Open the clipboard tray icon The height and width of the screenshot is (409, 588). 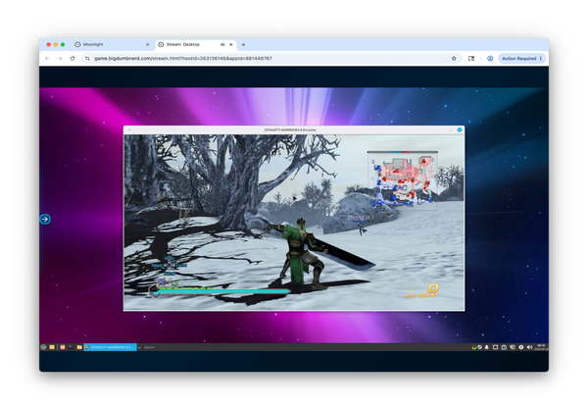pyautogui.click(x=504, y=347)
